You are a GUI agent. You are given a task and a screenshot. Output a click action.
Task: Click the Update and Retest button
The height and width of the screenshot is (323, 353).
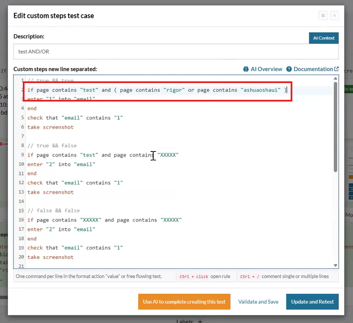[x=312, y=302]
